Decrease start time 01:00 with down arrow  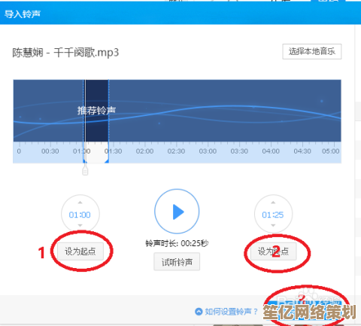click(80, 225)
